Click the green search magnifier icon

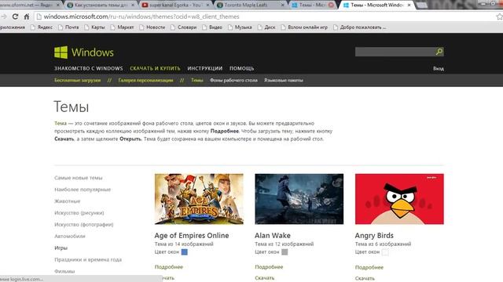point(439,52)
